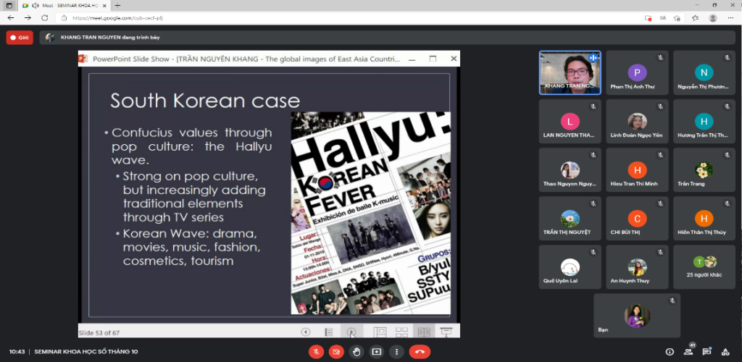Open the Activities shapes icon

[x=725, y=352]
